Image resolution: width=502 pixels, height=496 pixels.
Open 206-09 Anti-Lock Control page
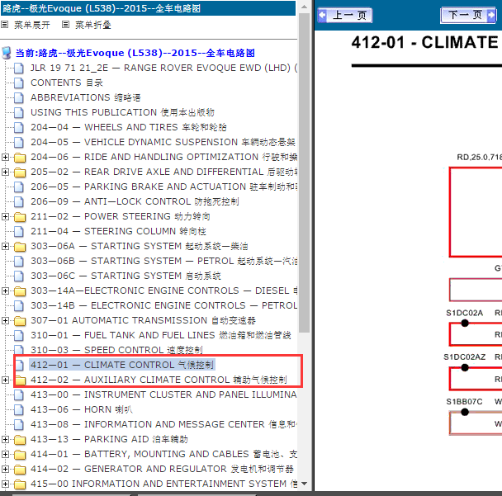point(135,201)
